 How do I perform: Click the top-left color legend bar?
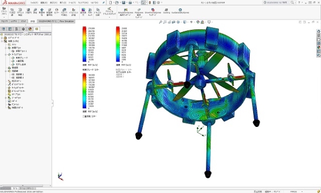pyautogui.click(x=85, y=44)
